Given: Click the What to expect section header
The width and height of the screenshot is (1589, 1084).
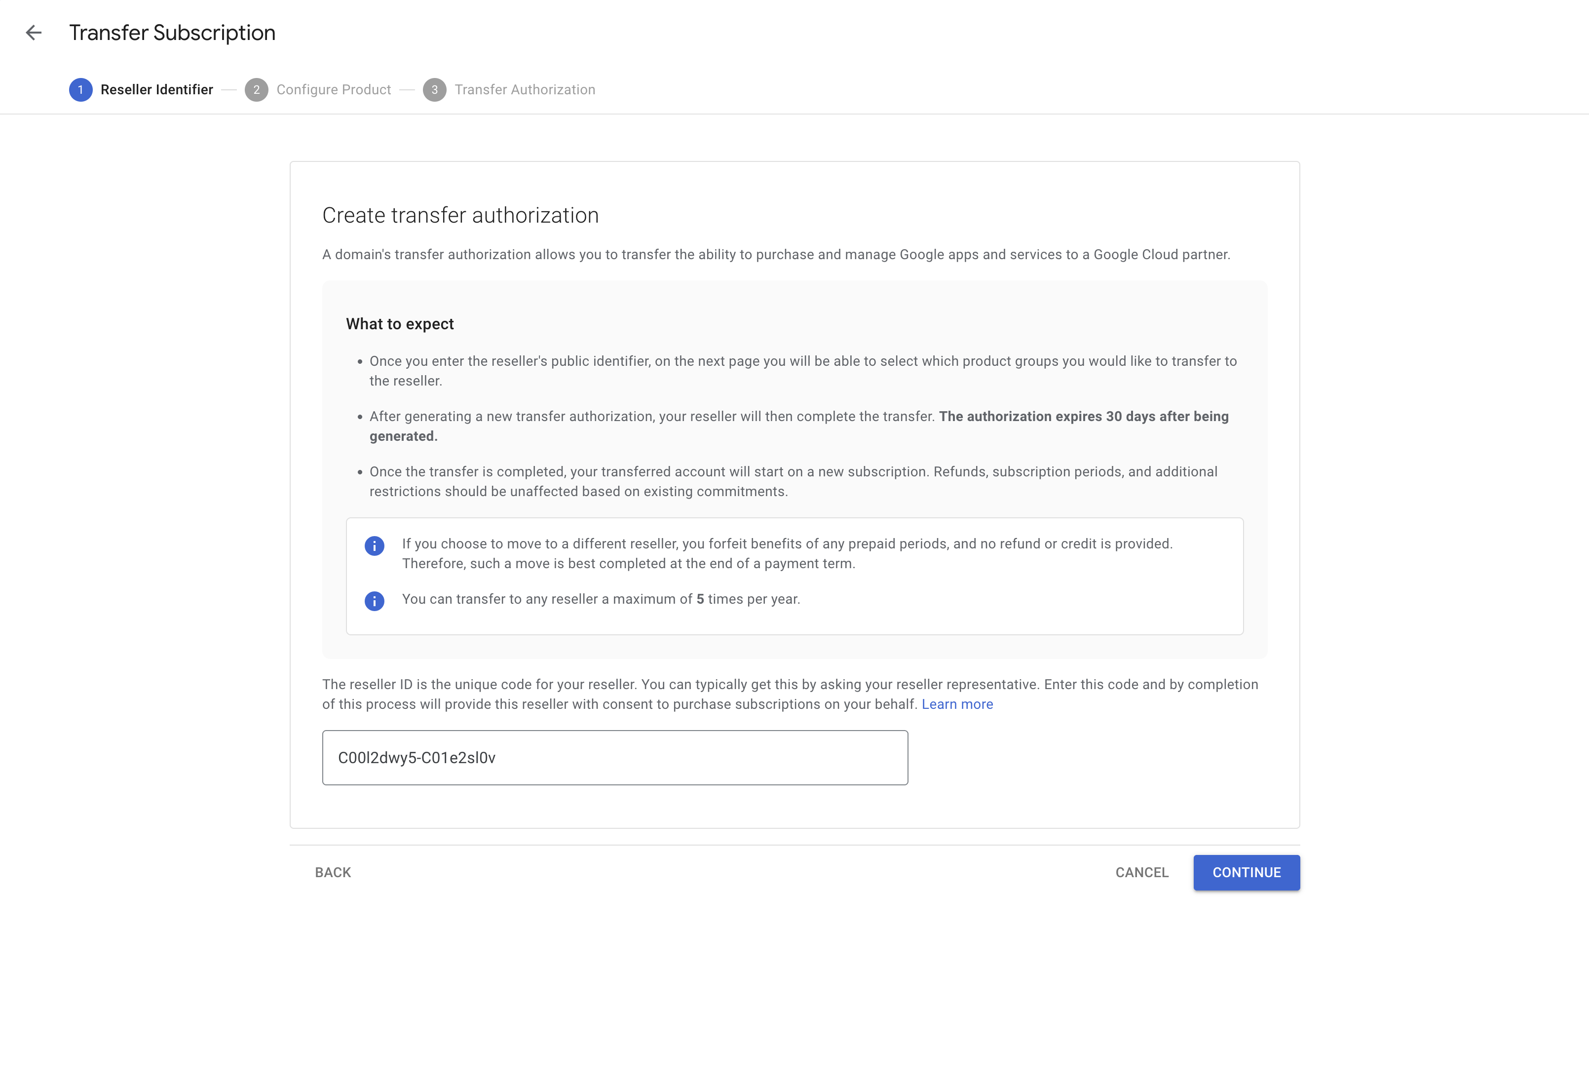Looking at the screenshot, I should [400, 323].
